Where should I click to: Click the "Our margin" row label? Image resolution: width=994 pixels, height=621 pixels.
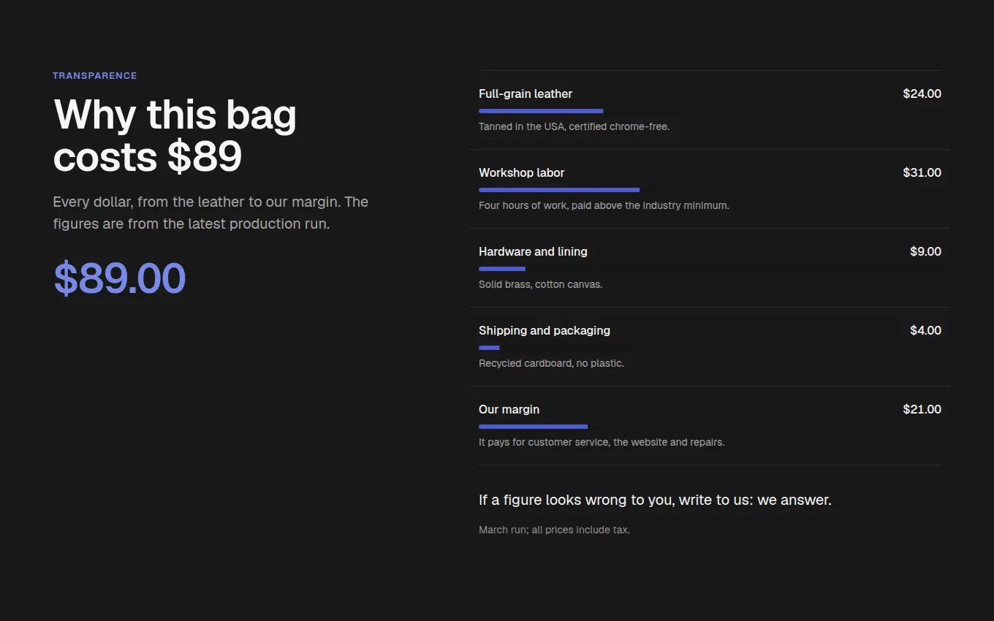coord(509,409)
